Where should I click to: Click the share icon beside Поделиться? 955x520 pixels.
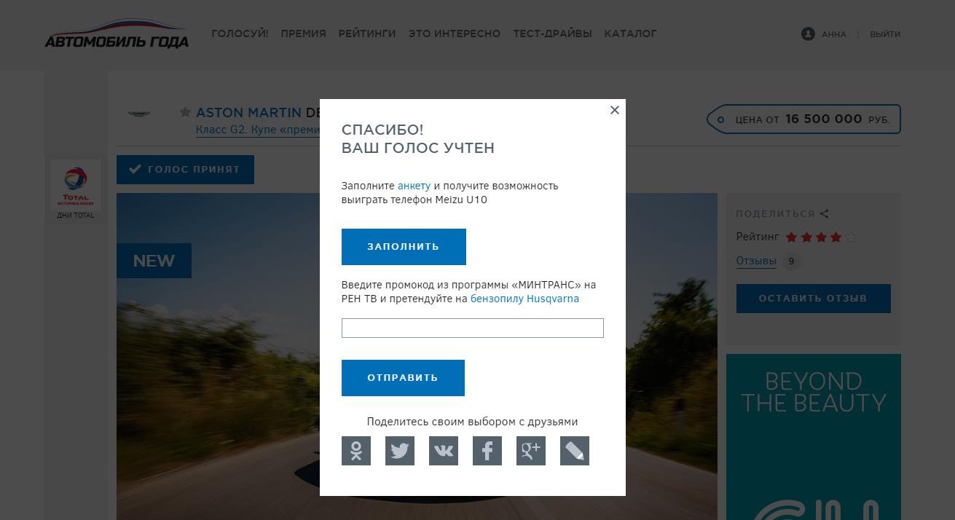[825, 214]
